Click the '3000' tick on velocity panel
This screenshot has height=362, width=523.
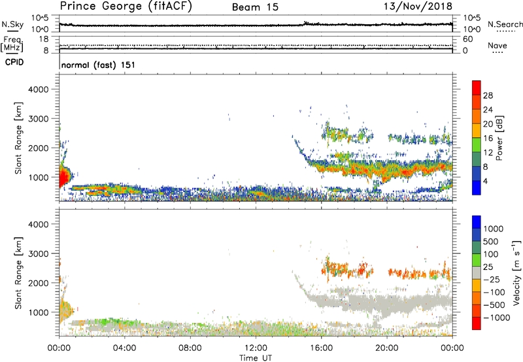click(38, 254)
